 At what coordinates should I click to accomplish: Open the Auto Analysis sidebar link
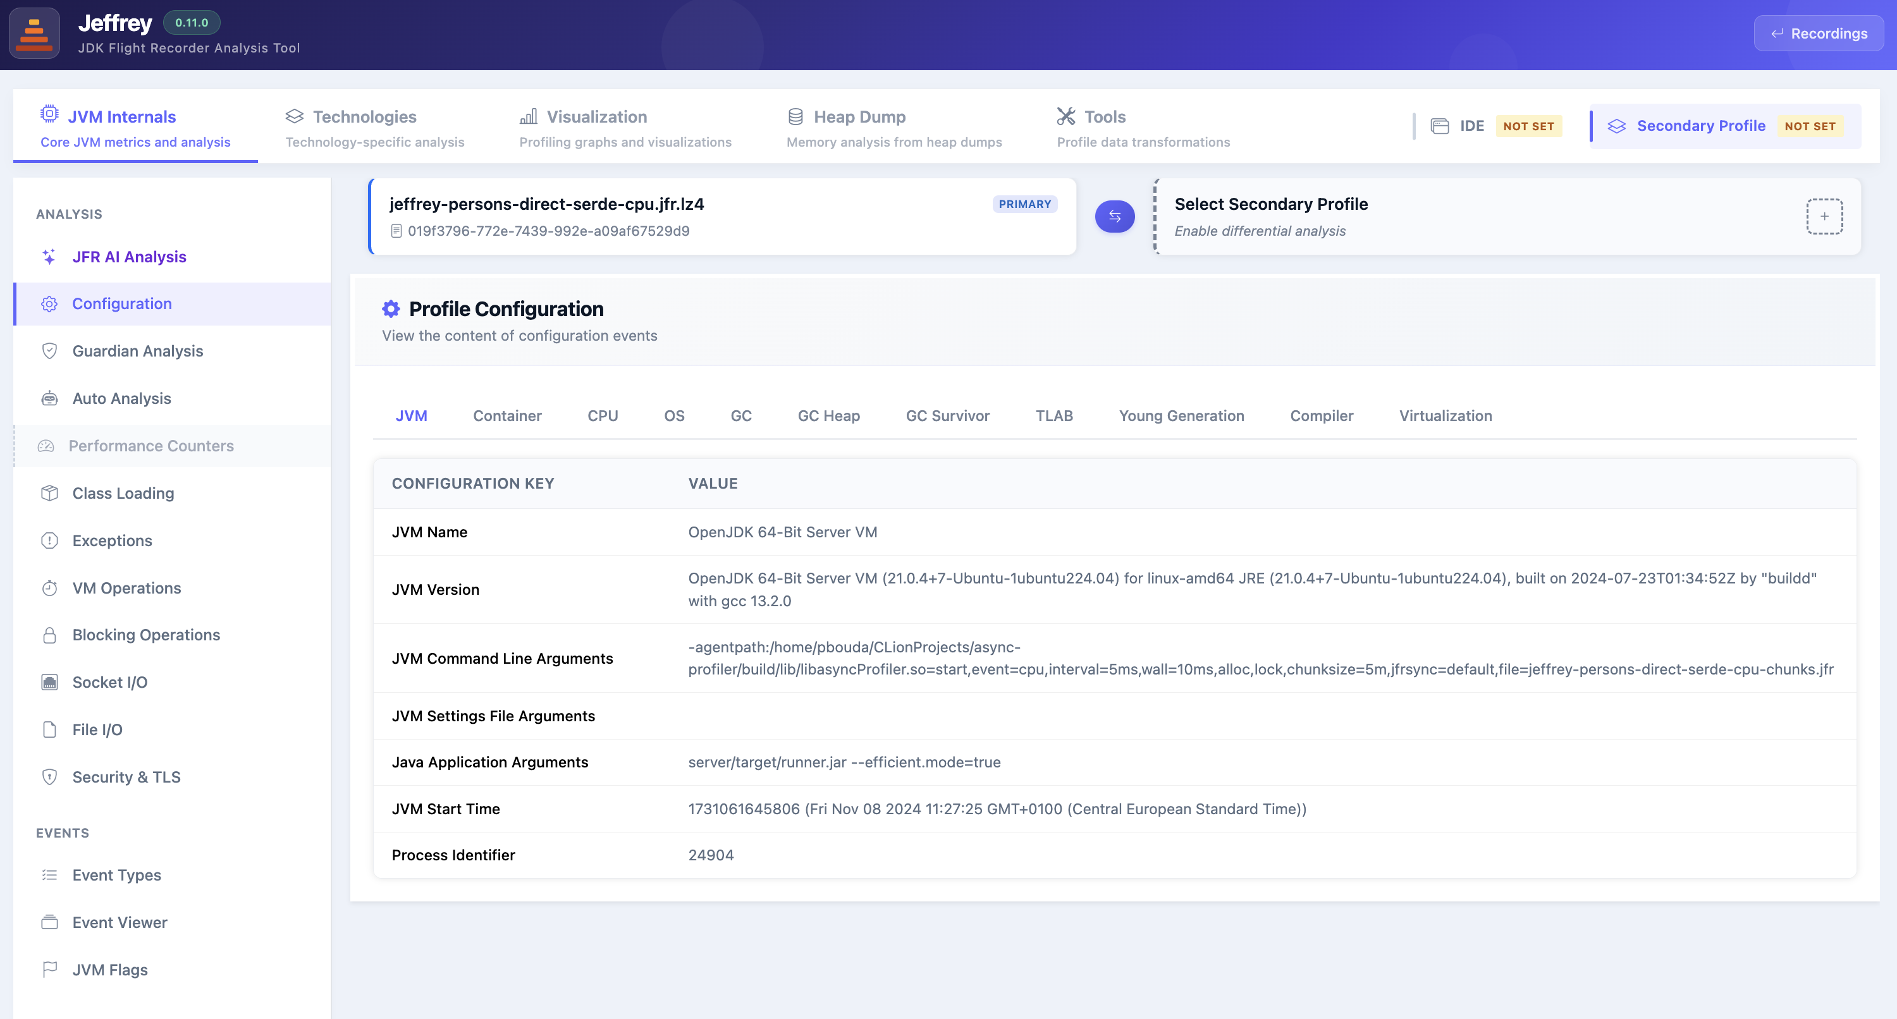tap(171, 398)
